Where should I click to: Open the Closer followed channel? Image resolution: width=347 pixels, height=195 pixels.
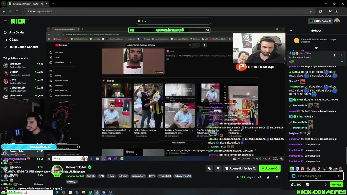click(23, 73)
